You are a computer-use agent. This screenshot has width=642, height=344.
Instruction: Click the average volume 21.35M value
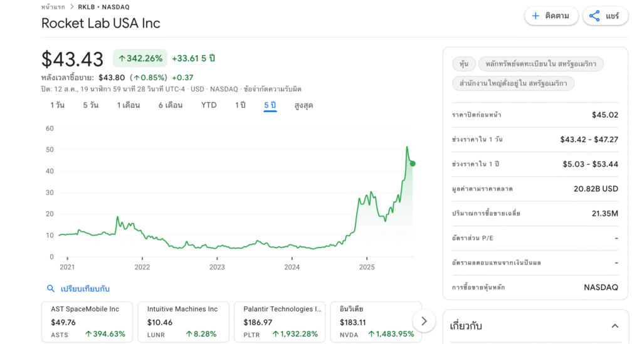[605, 214]
